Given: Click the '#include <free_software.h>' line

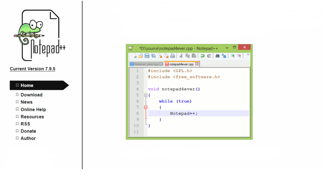Looking at the screenshot, I should [x=184, y=77].
